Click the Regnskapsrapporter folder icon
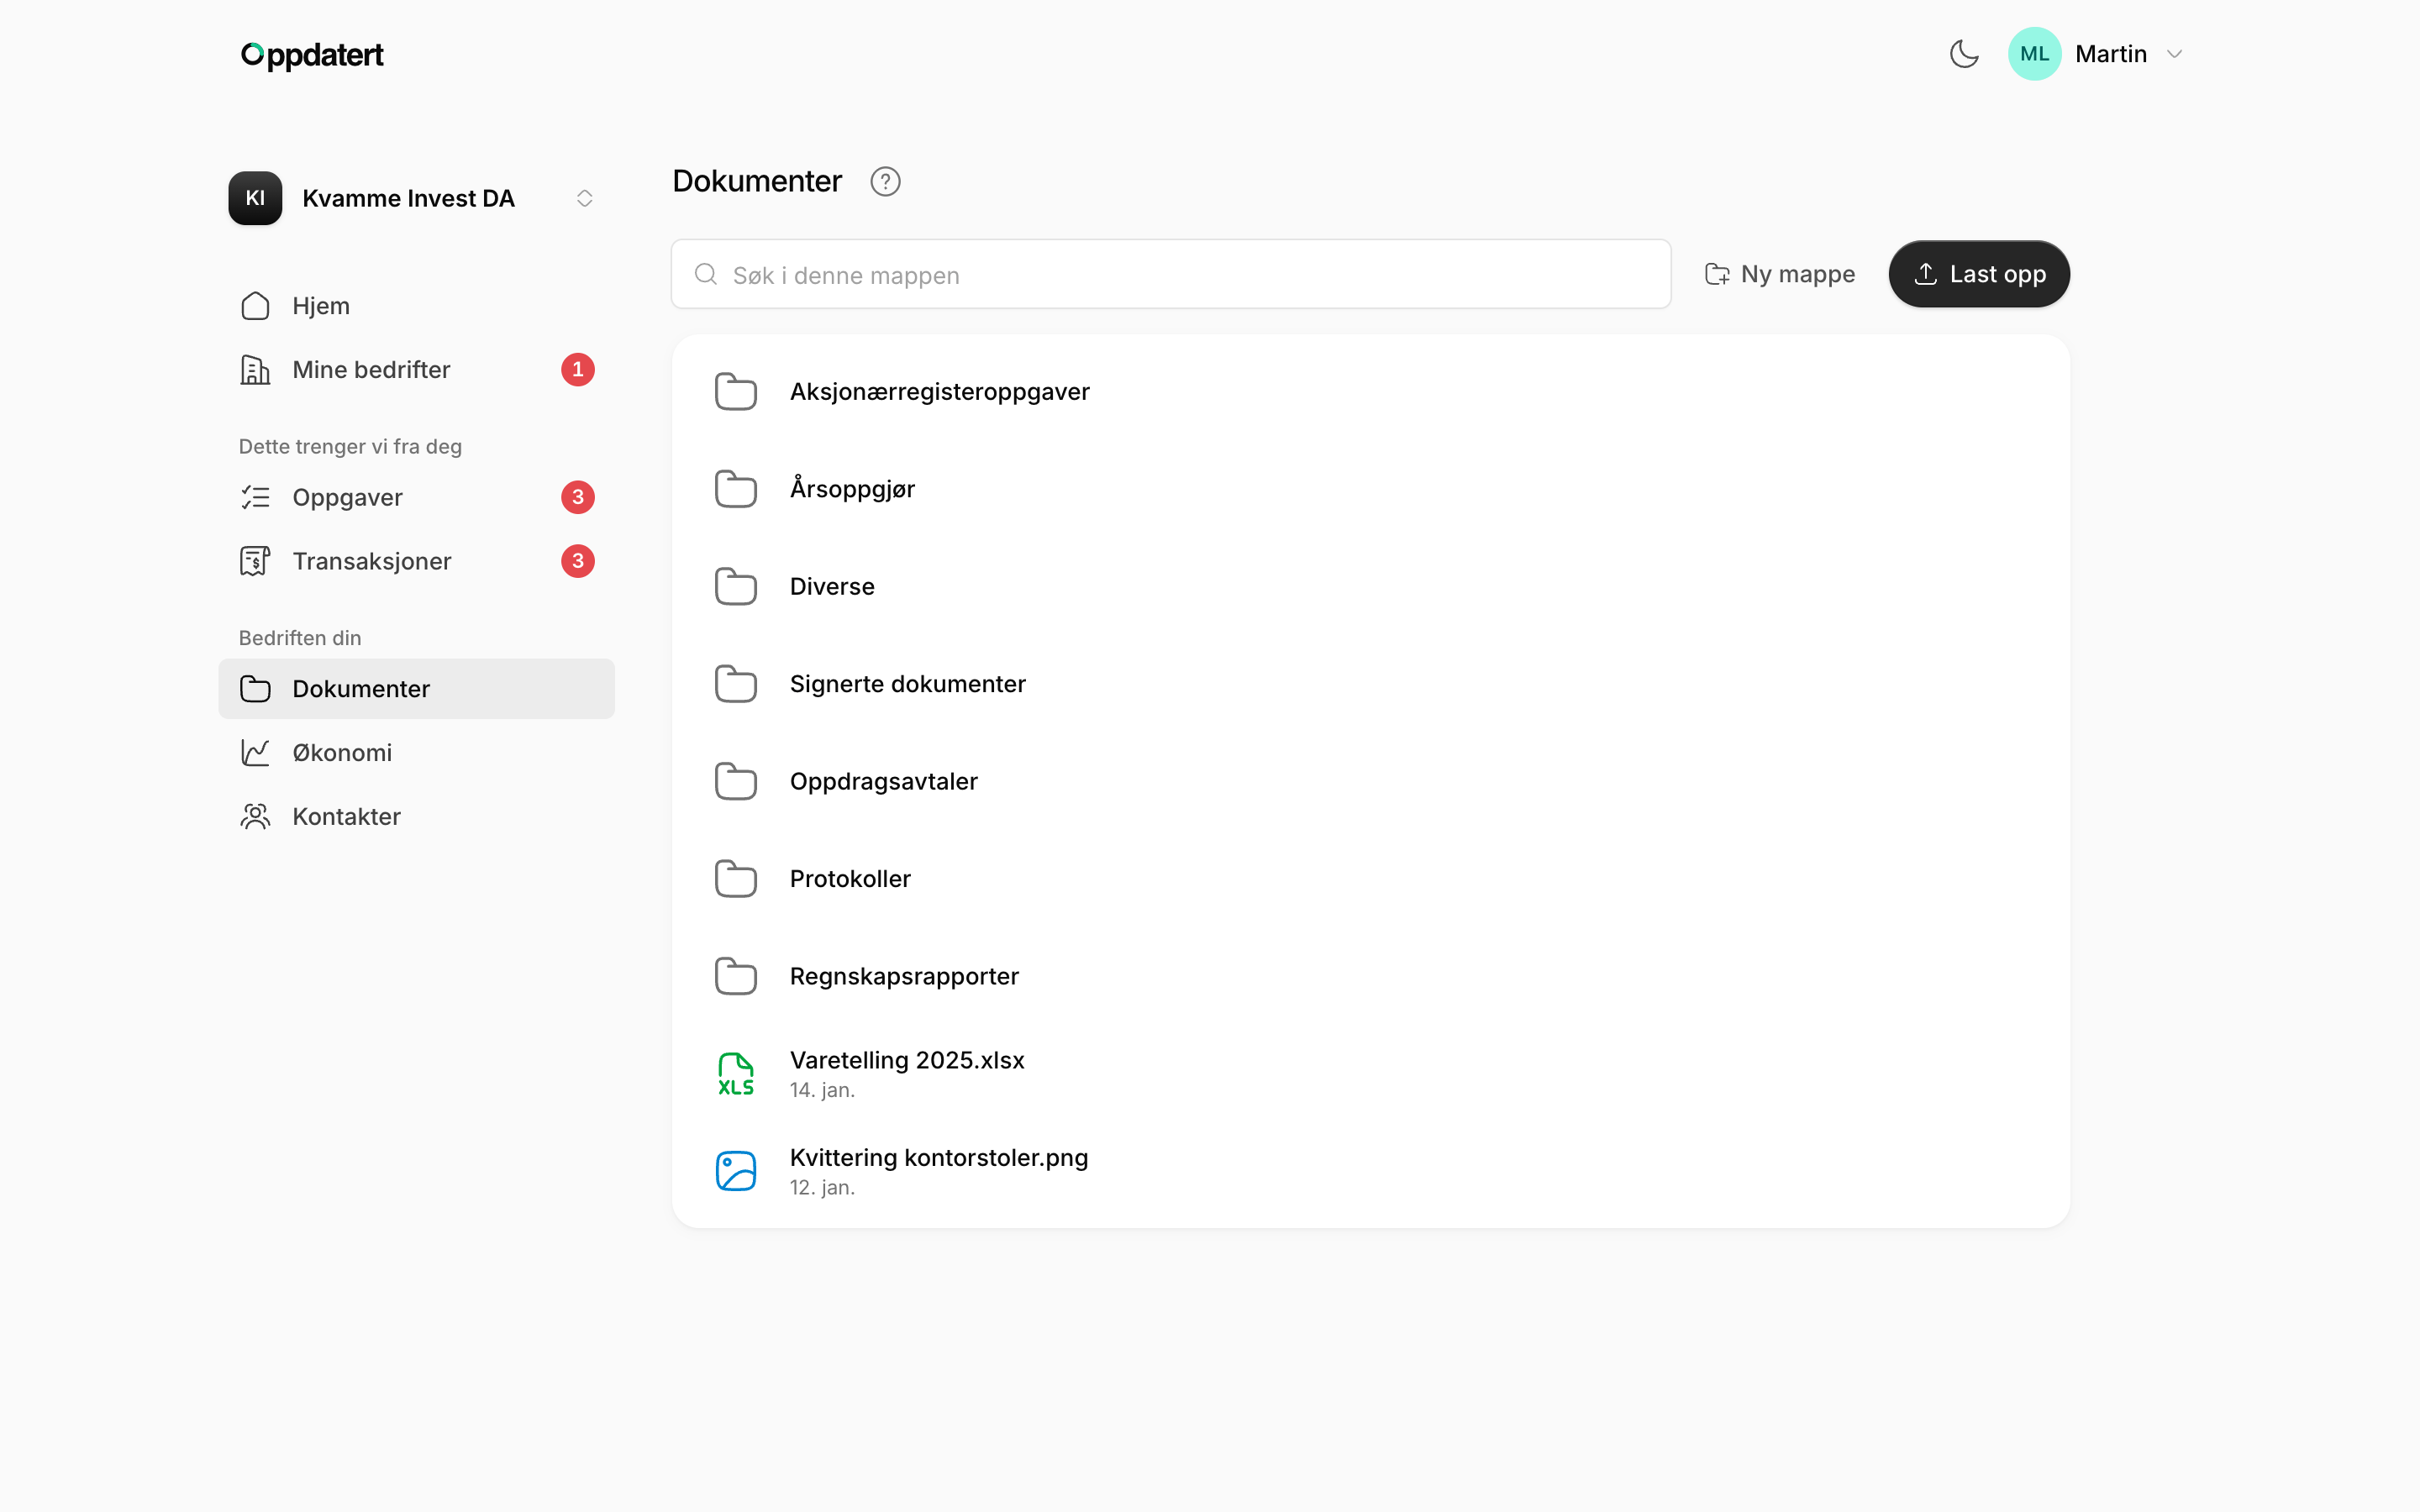The width and height of the screenshot is (2420, 1512). (x=736, y=976)
